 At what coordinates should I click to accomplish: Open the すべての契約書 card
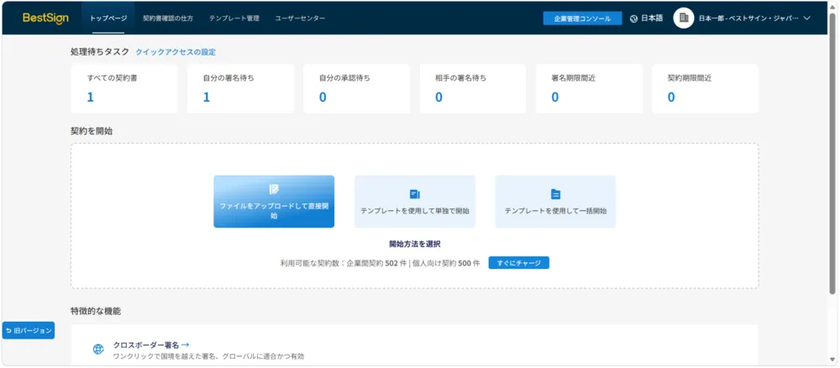click(124, 89)
